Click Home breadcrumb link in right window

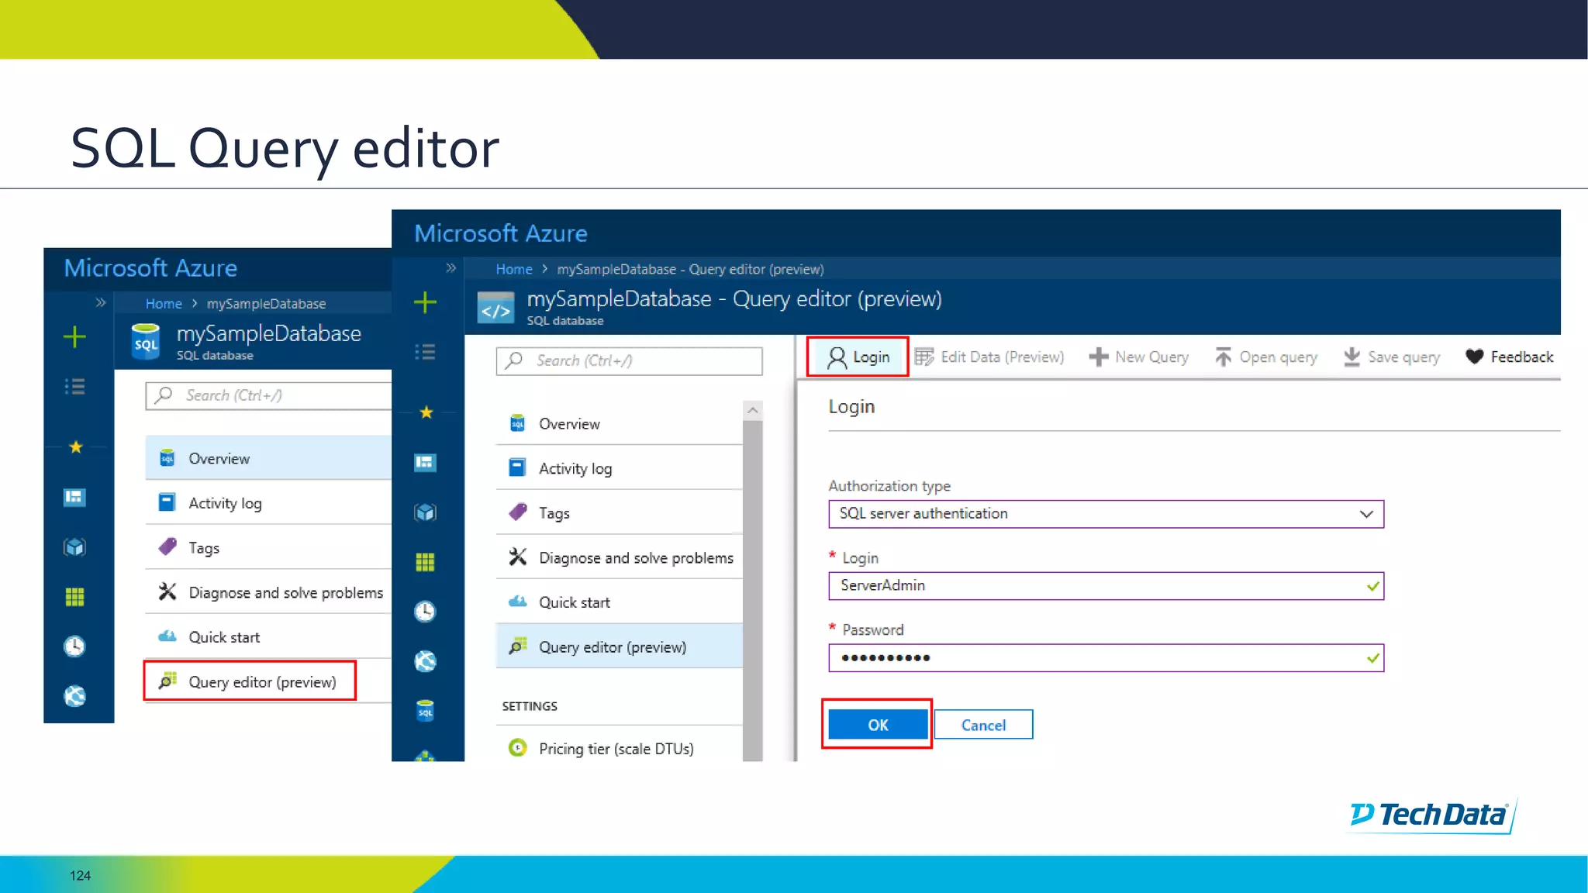click(x=514, y=269)
